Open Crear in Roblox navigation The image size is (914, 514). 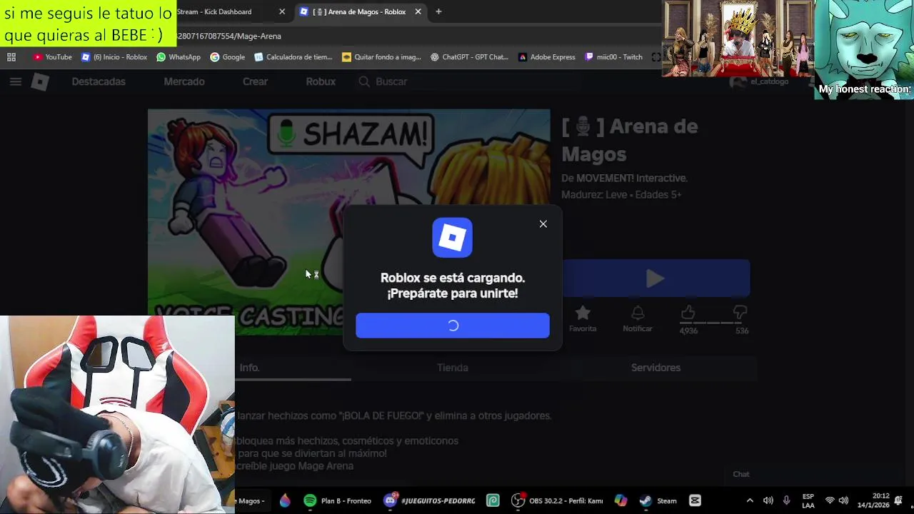coord(255,81)
